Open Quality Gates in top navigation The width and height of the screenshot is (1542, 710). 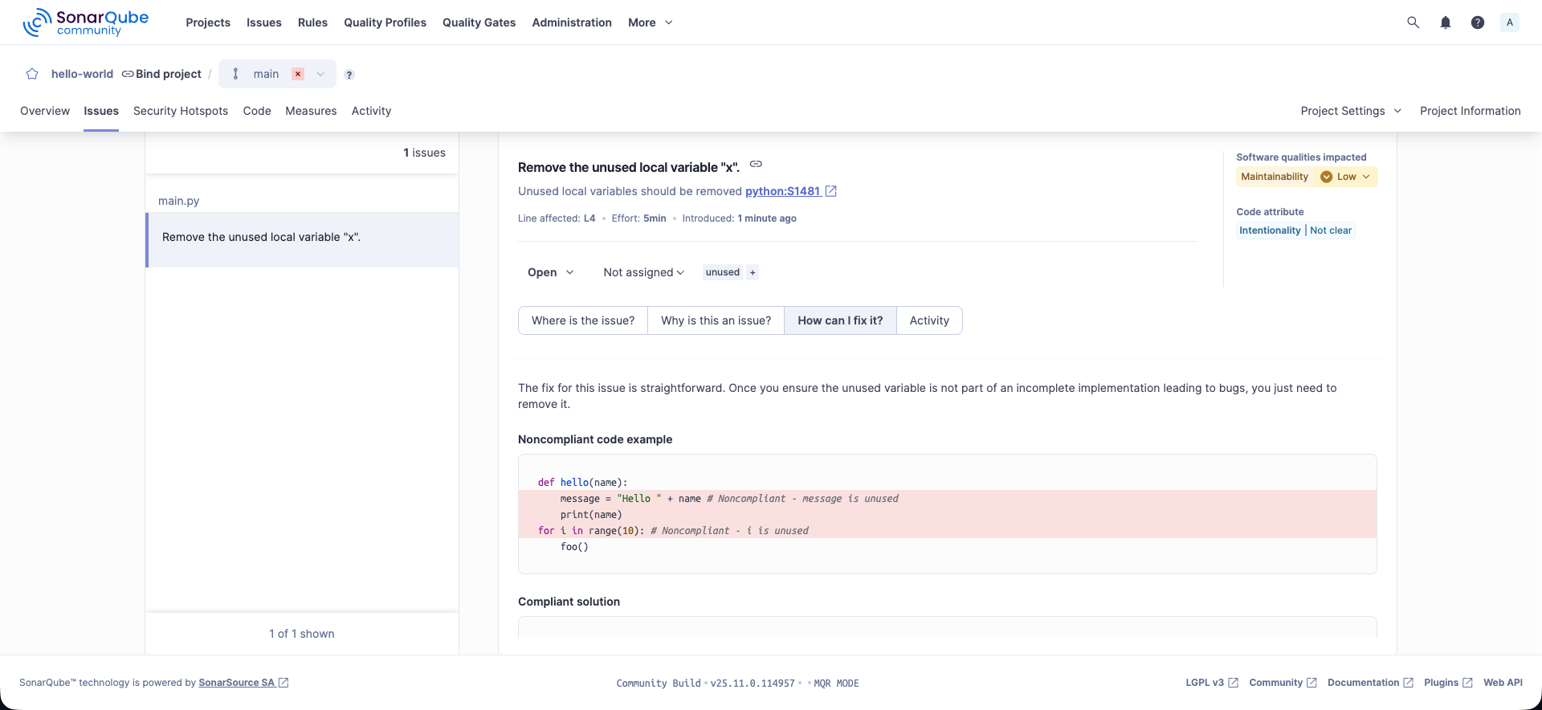(x=479, y=22)
